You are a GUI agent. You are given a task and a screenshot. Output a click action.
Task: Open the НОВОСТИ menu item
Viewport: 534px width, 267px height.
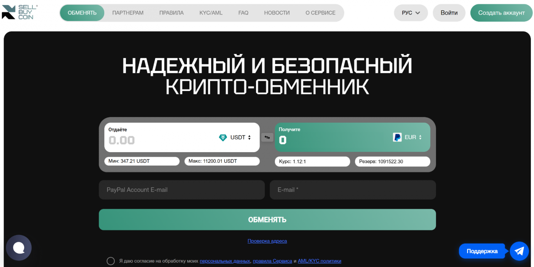[277, 13]
